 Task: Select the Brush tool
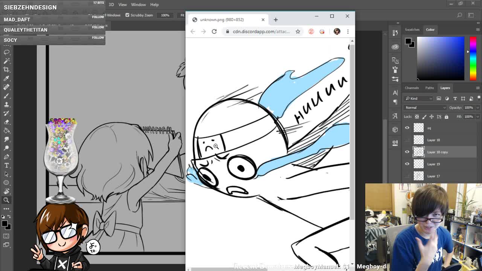6,96
